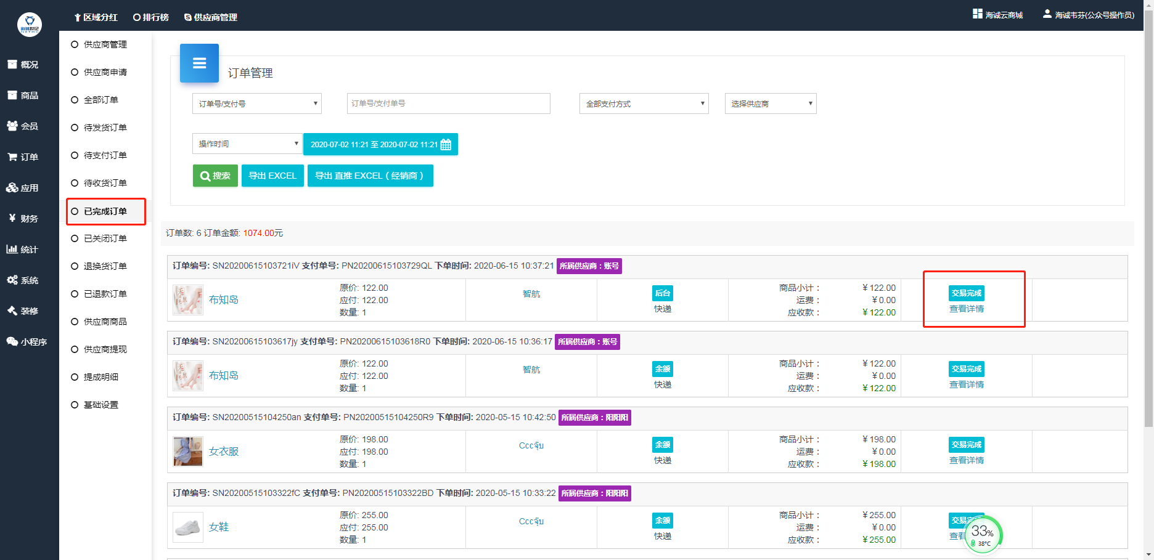Screen dimensions: 1154x560
Task: Click the 导出 EXCEL button
Action: (272, 176)
